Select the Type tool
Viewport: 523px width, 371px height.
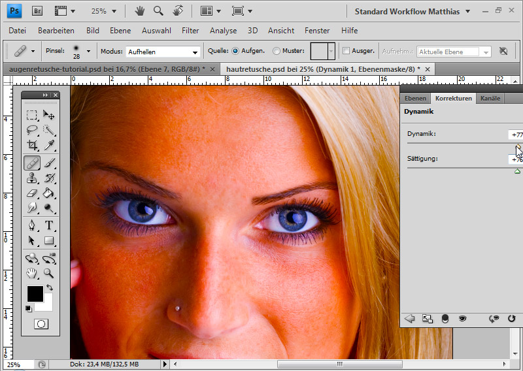pyautogui.click(x=49, y=225)
